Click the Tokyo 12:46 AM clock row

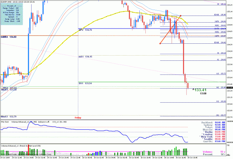tap(215, 127)
